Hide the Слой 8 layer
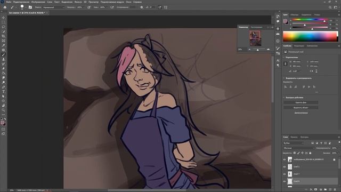This screenshot has width=341, height=192. click(284, 181)
